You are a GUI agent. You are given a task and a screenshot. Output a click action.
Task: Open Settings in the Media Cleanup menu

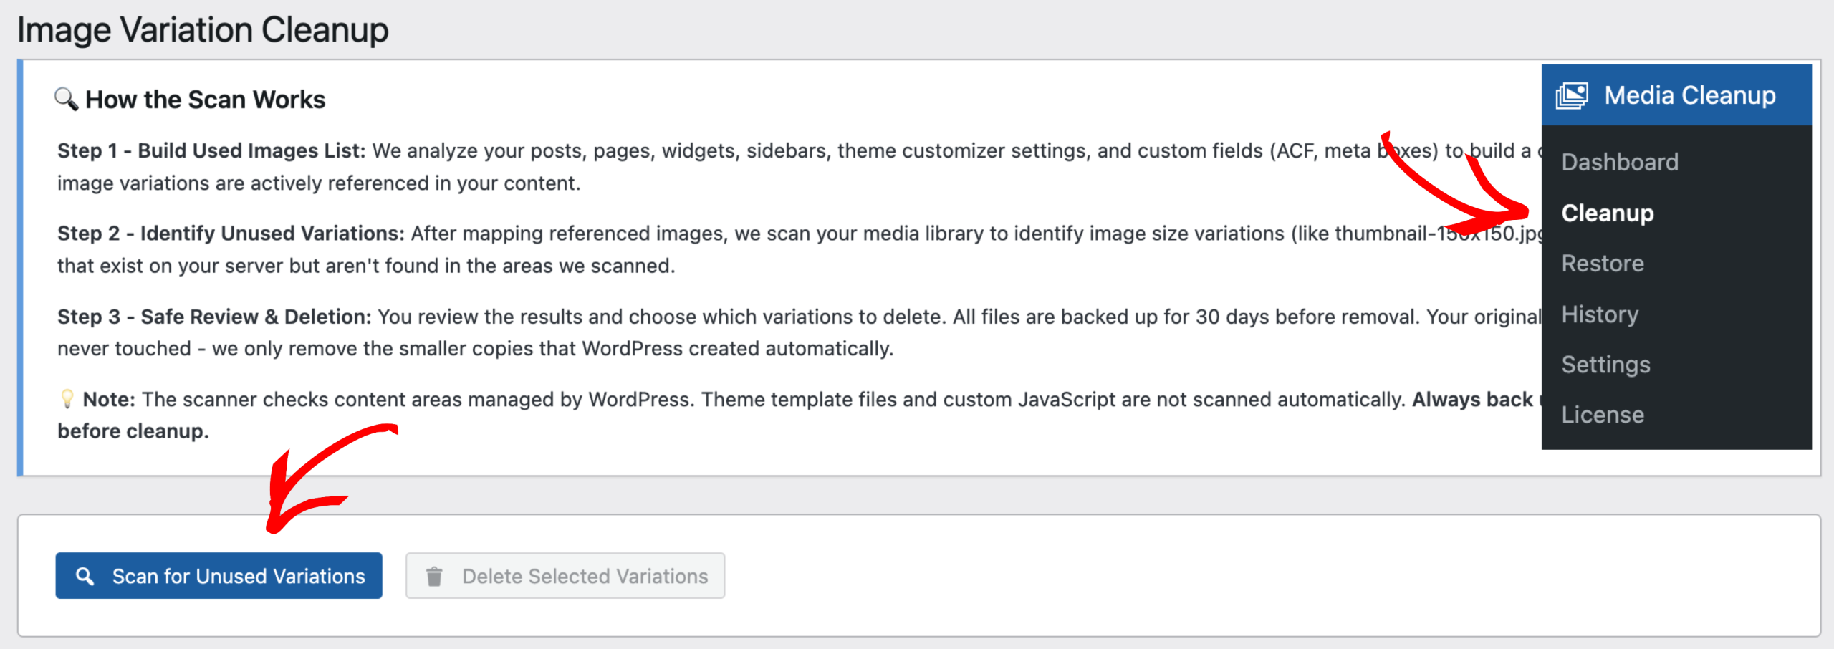click(x=1605, y=365)
